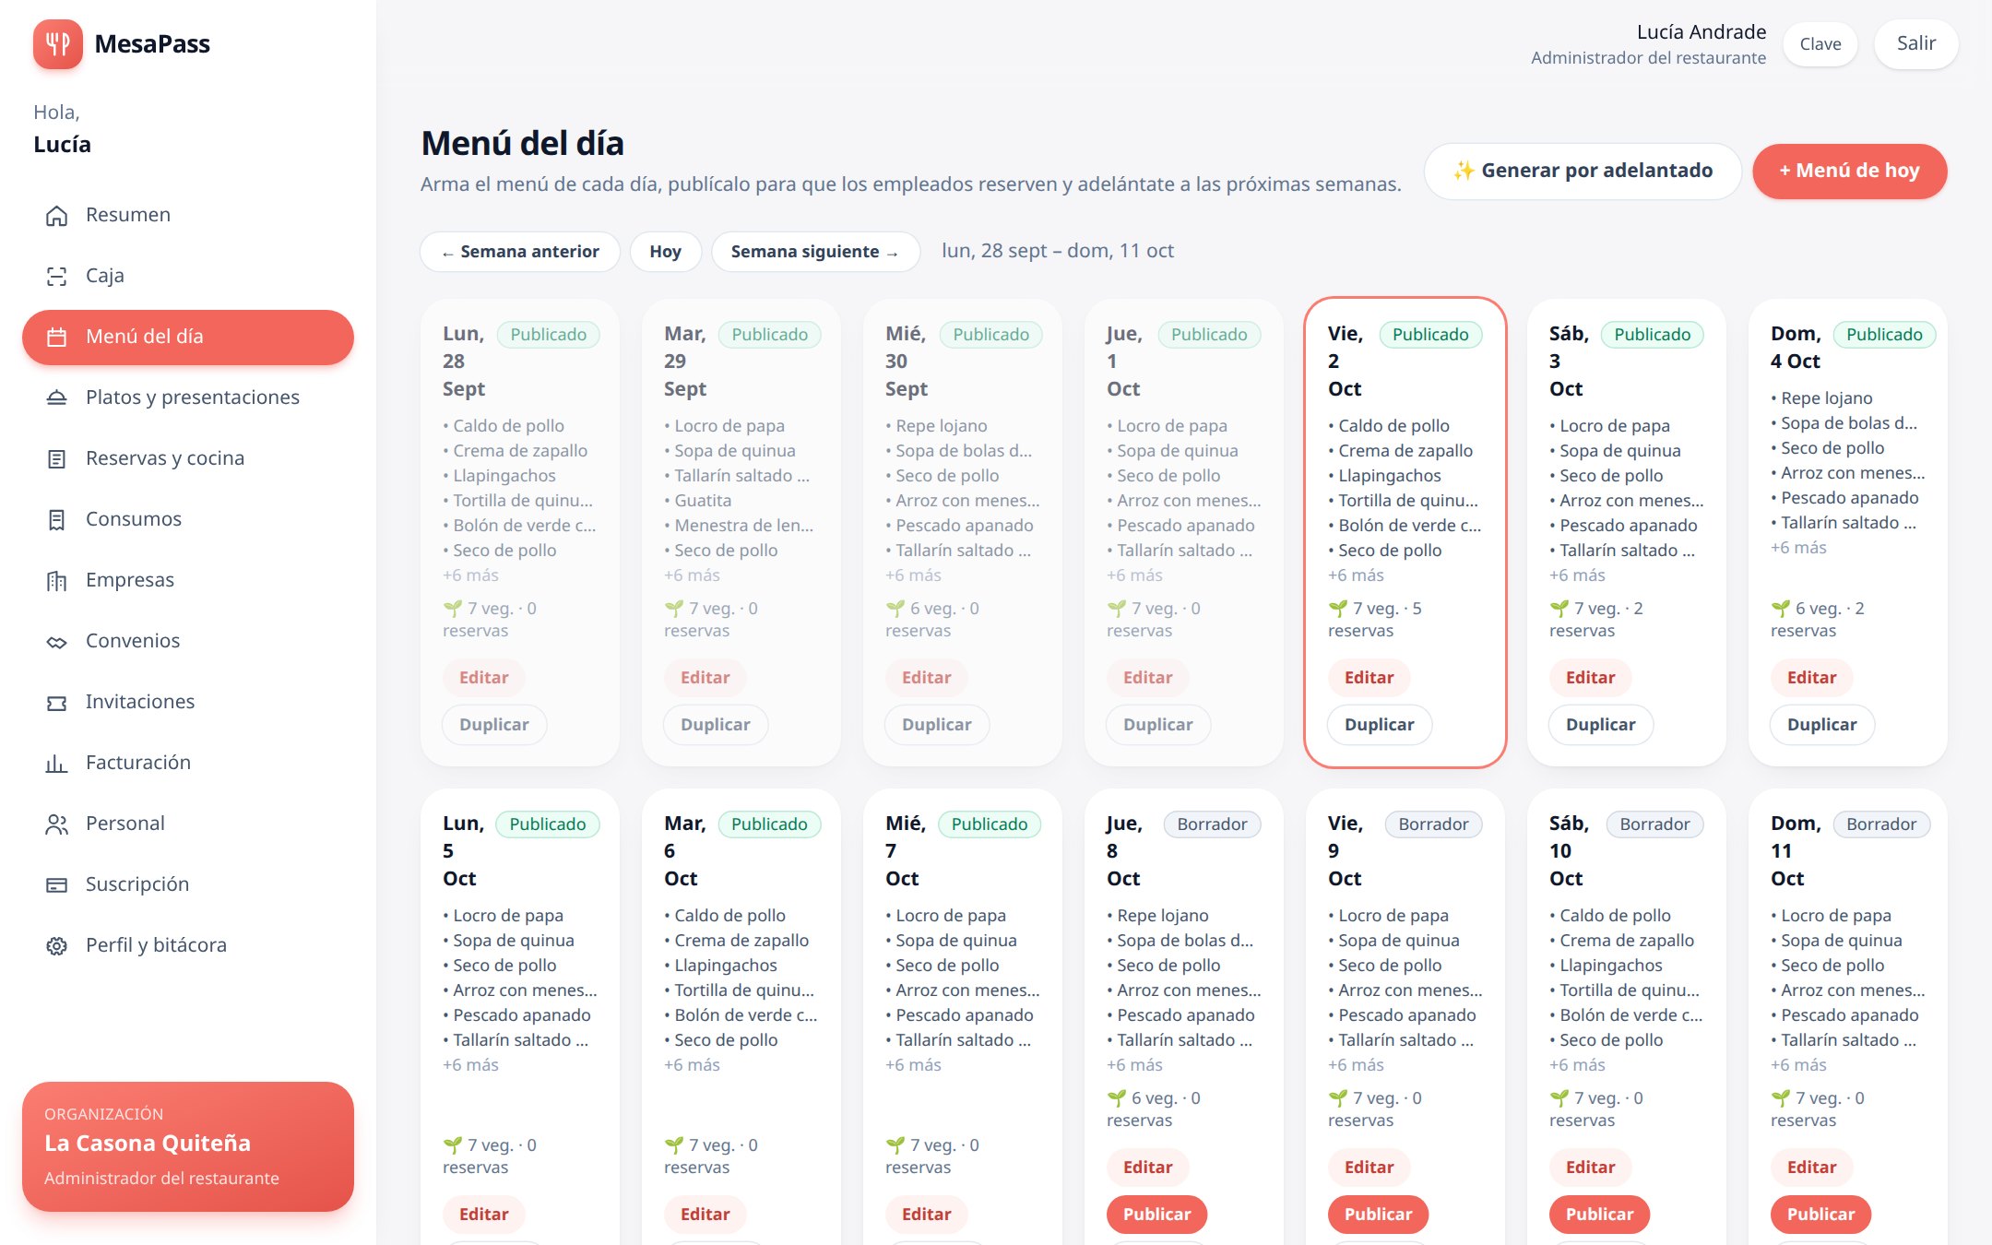1992x1245 pixels.
Task: Click Generar por adelantado button
Action: point(1583,171)
